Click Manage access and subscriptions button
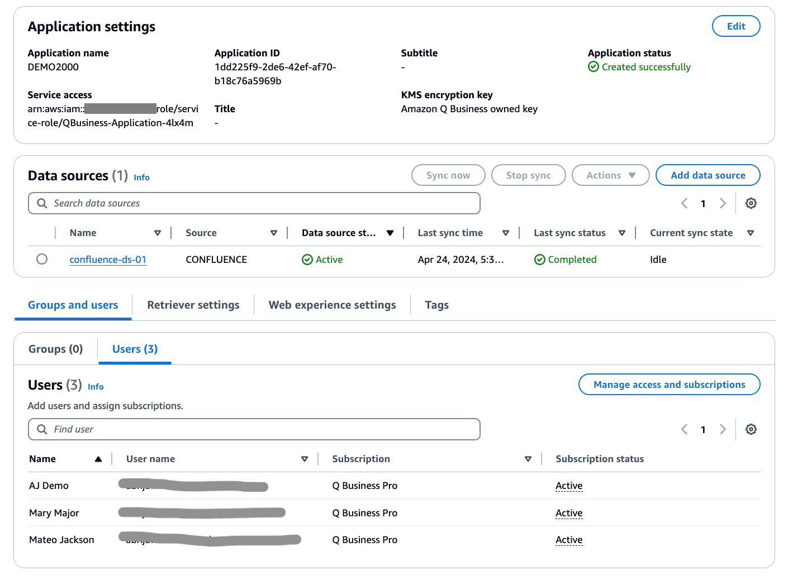 coord(670,385)
